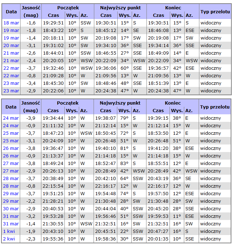The width and height of the screenshot is (235, 248).
Task: Select the 72° altitude value
Action: click(x=124, y=133)
